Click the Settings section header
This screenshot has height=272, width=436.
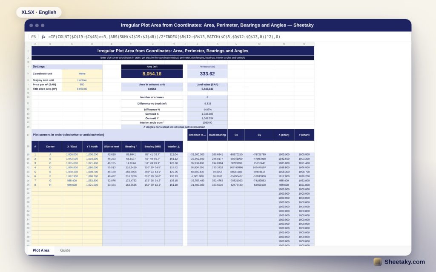pyautogui.click(x=67, y=67)
